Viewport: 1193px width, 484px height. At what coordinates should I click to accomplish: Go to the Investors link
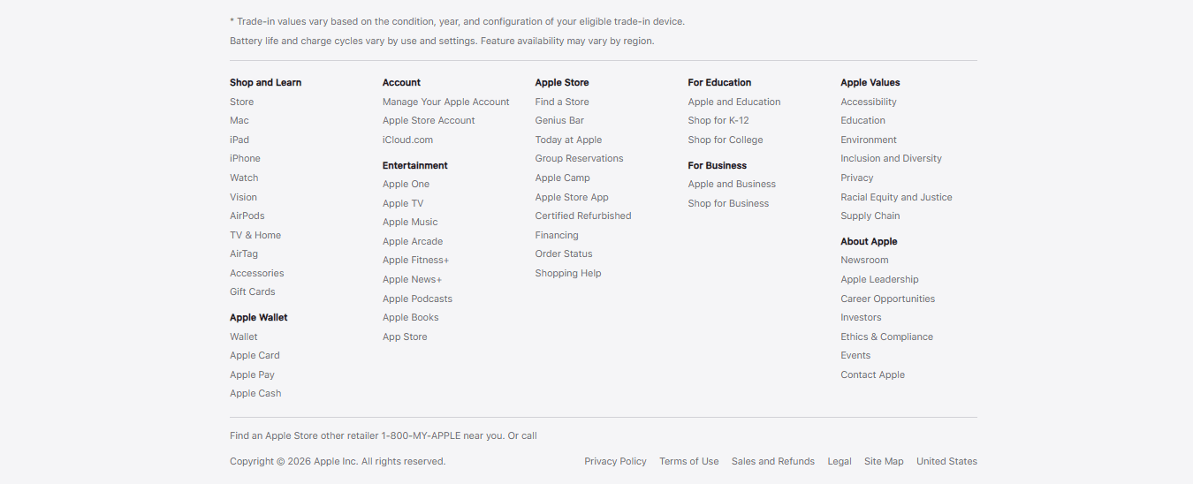point(861,317)
